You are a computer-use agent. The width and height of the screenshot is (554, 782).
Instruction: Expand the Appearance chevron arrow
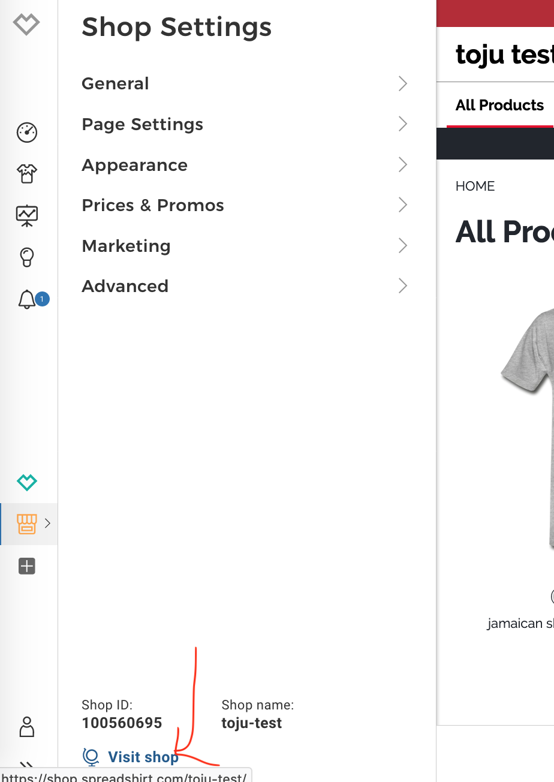pos(403,165)
